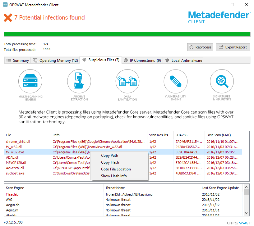Click the orange X infection status icon
The width and height of the screenshot is (254, 226).
click(x=8, y=17)
